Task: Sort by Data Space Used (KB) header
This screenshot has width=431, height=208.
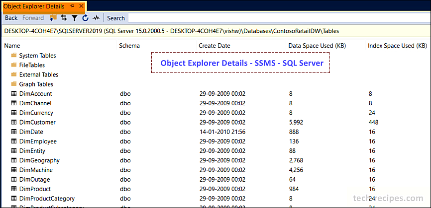Action: [x=317, y=46]
